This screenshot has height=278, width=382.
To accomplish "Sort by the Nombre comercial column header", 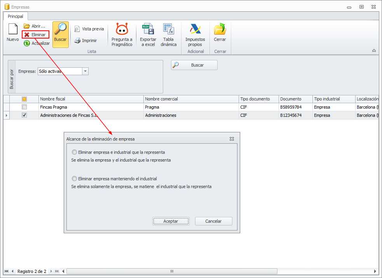I will pyautogui.click(x=191, y=99).
